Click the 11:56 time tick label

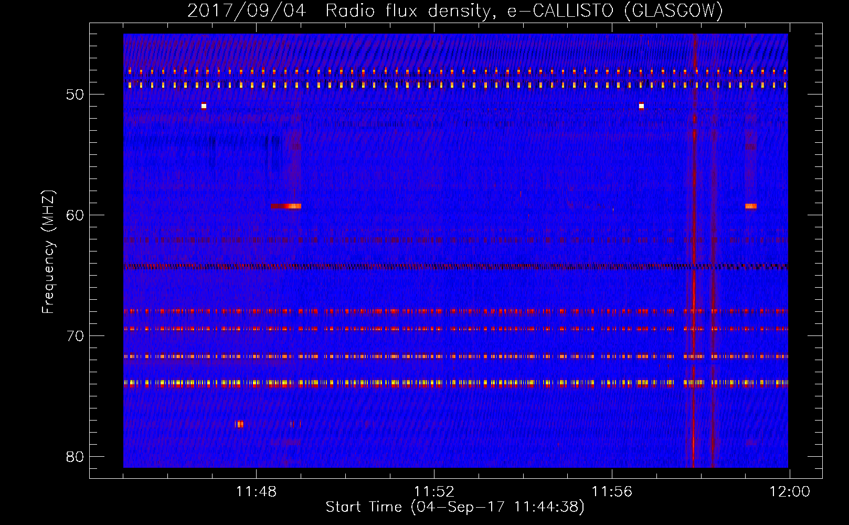pyautogui.click(x=612, y=492)
